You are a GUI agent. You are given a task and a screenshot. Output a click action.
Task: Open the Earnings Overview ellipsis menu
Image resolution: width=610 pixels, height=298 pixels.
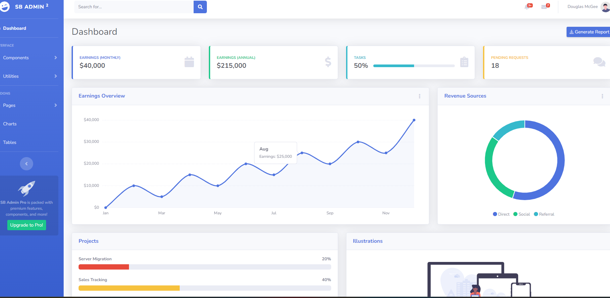(x=419, y=96)
